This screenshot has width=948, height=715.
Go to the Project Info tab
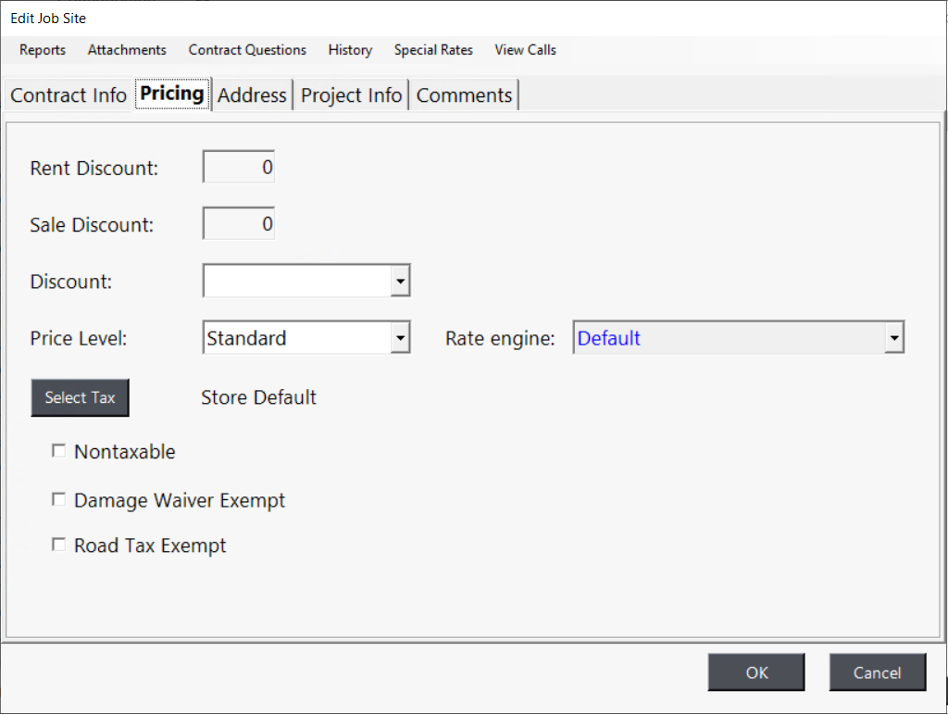pyautogui.click(x=352, y=95)
